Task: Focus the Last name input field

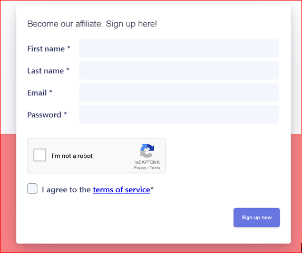Action: [x=179, y=70]
